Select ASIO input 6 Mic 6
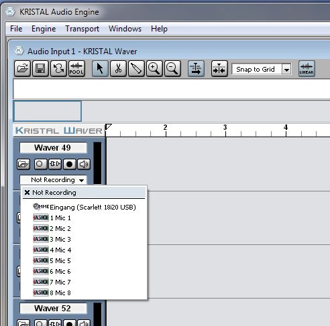 (84, 271)
